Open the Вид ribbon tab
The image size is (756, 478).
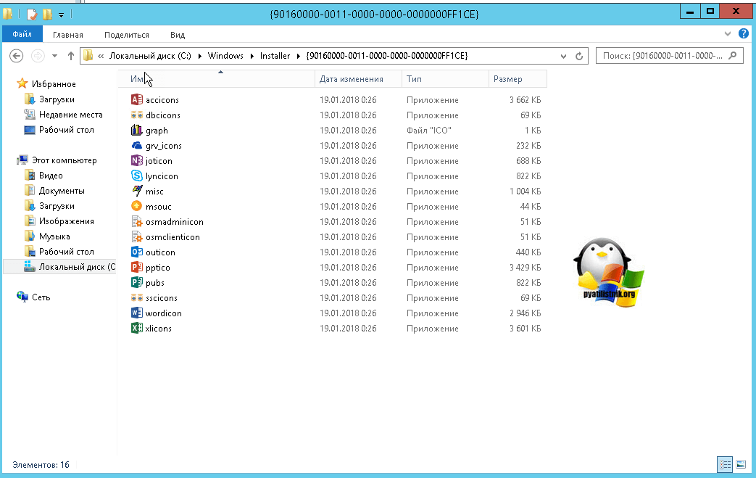178,34
